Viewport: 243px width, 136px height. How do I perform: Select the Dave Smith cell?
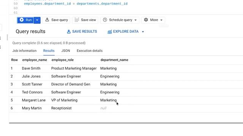pyautogui.click(x=31, y=68)
